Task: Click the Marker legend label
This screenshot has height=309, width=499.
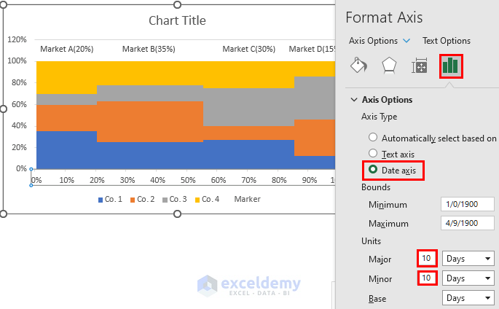Action: coord(247,199)
